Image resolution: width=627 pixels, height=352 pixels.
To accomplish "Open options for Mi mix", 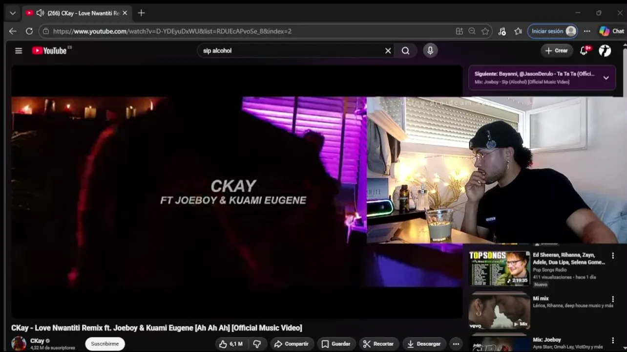I will tap(613, 299).
